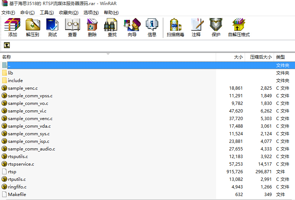Click the 57,253 size of rtspservice.c

(x=236, y=164)
